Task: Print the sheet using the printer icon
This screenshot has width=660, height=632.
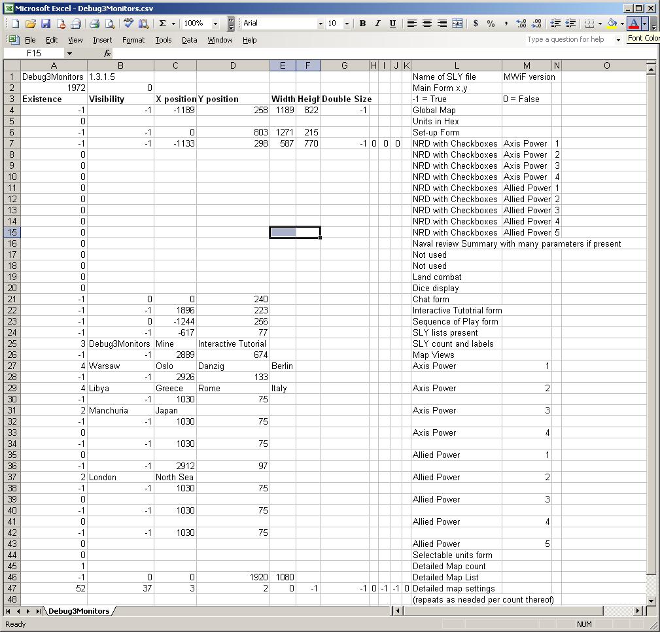Action: tap(95, 24)
